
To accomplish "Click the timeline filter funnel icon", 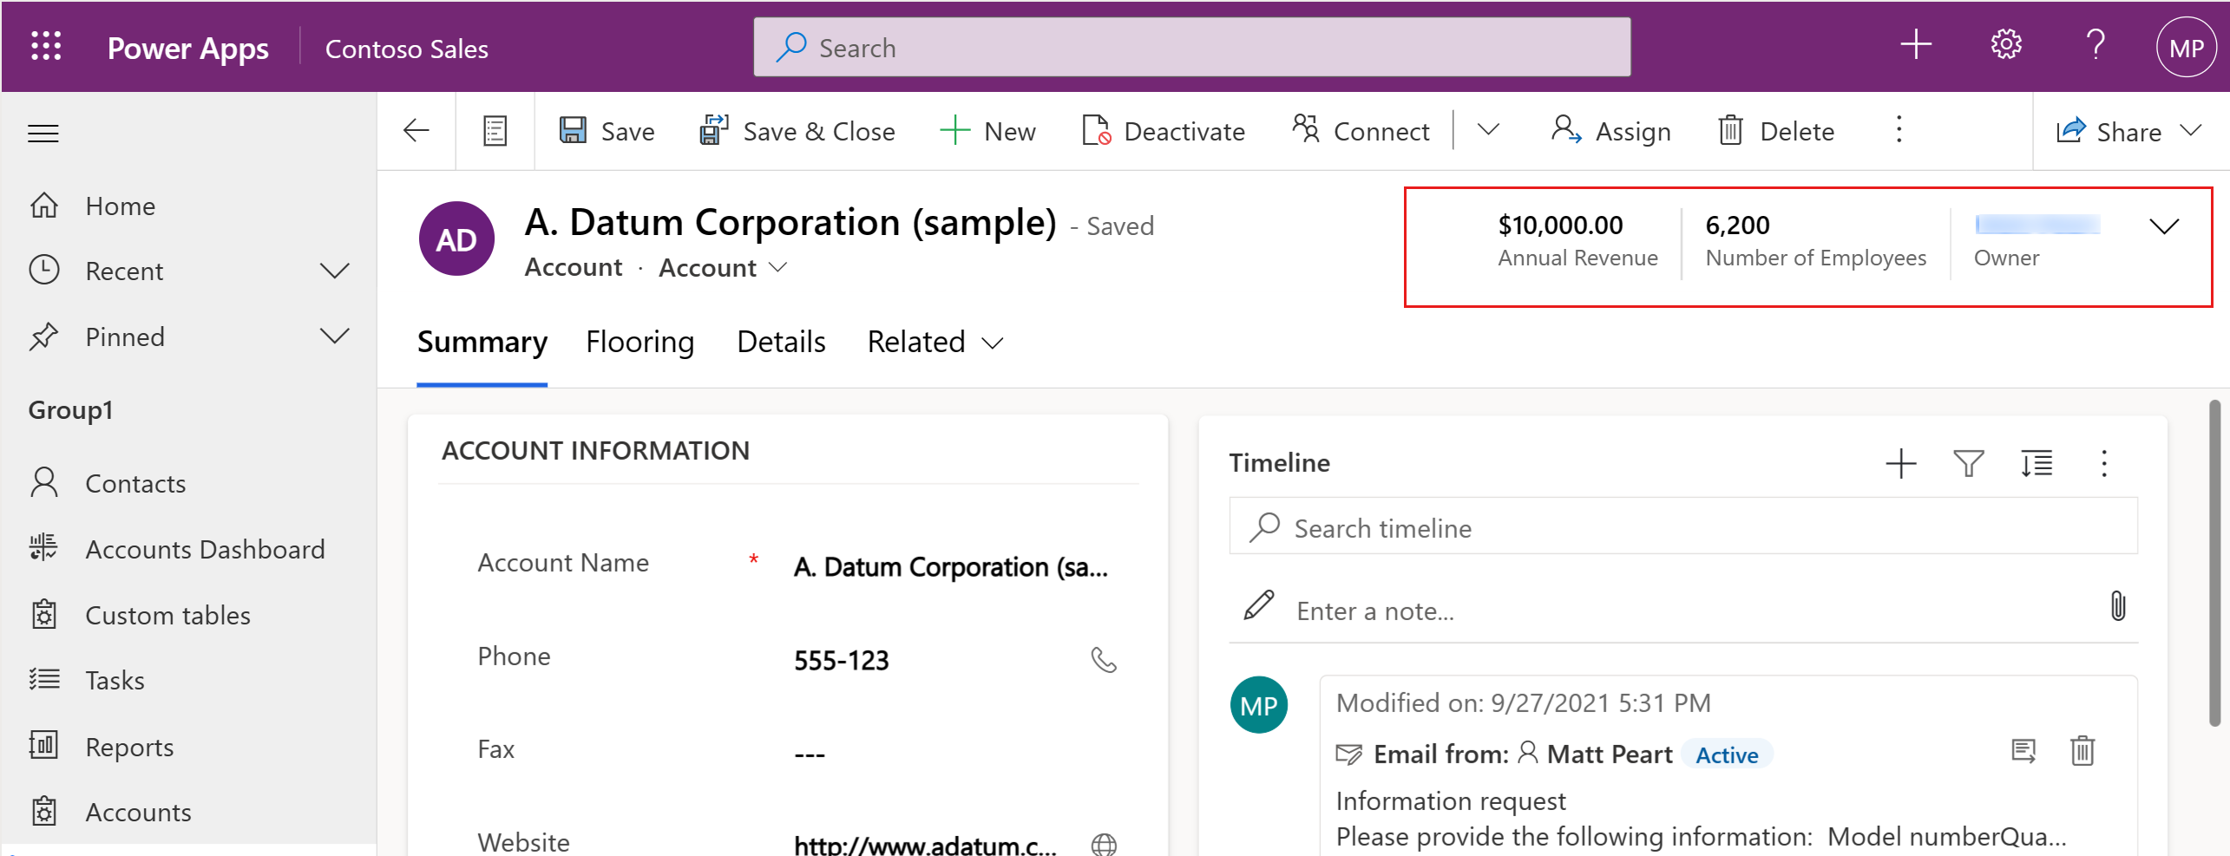I will (x=1968, y=463).
